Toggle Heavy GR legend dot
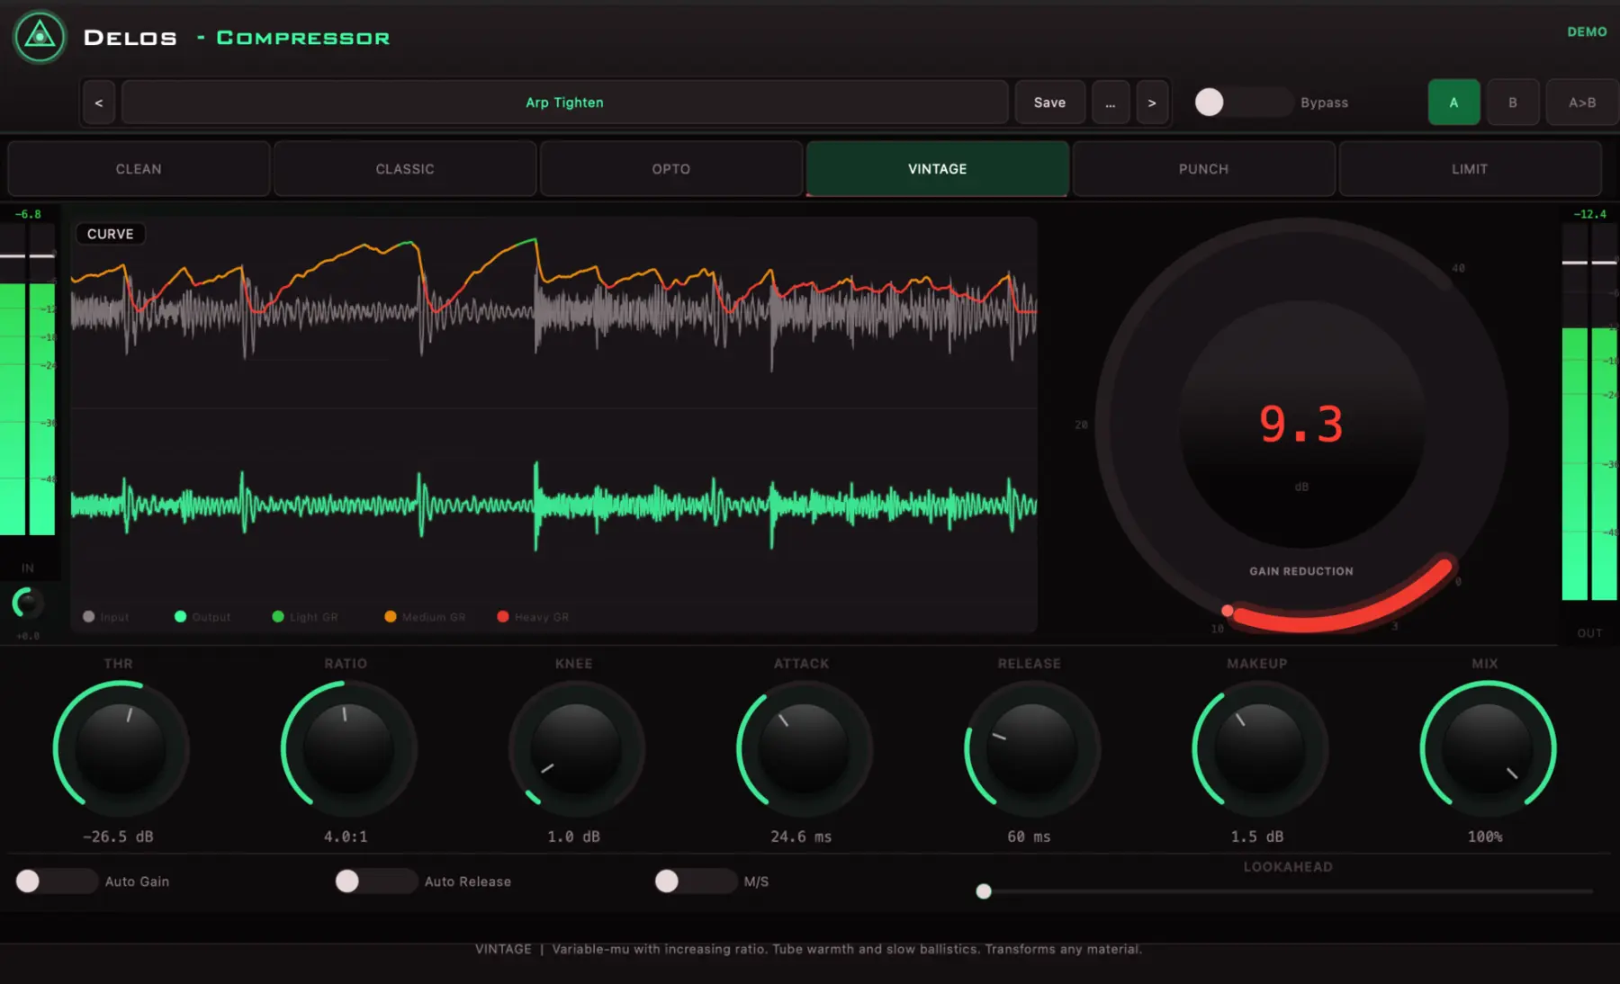 [503, 617]
